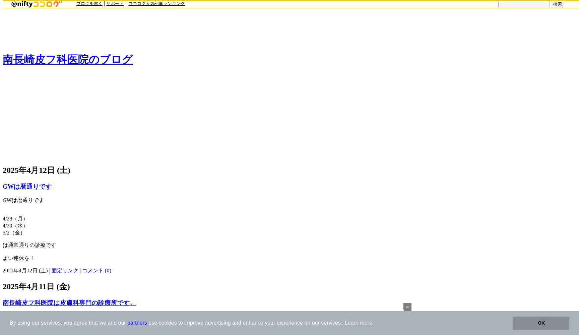Open the サポート link in the top bar
Screen dimensions: 579x335
point(115,4)
